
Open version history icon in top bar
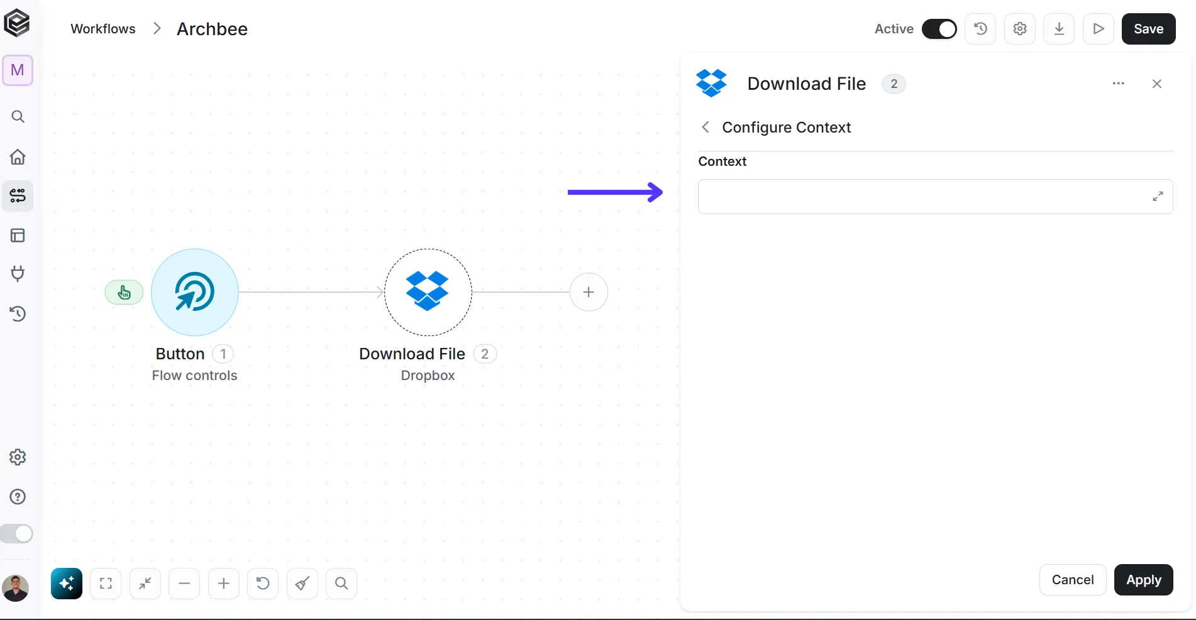[980, 29]
